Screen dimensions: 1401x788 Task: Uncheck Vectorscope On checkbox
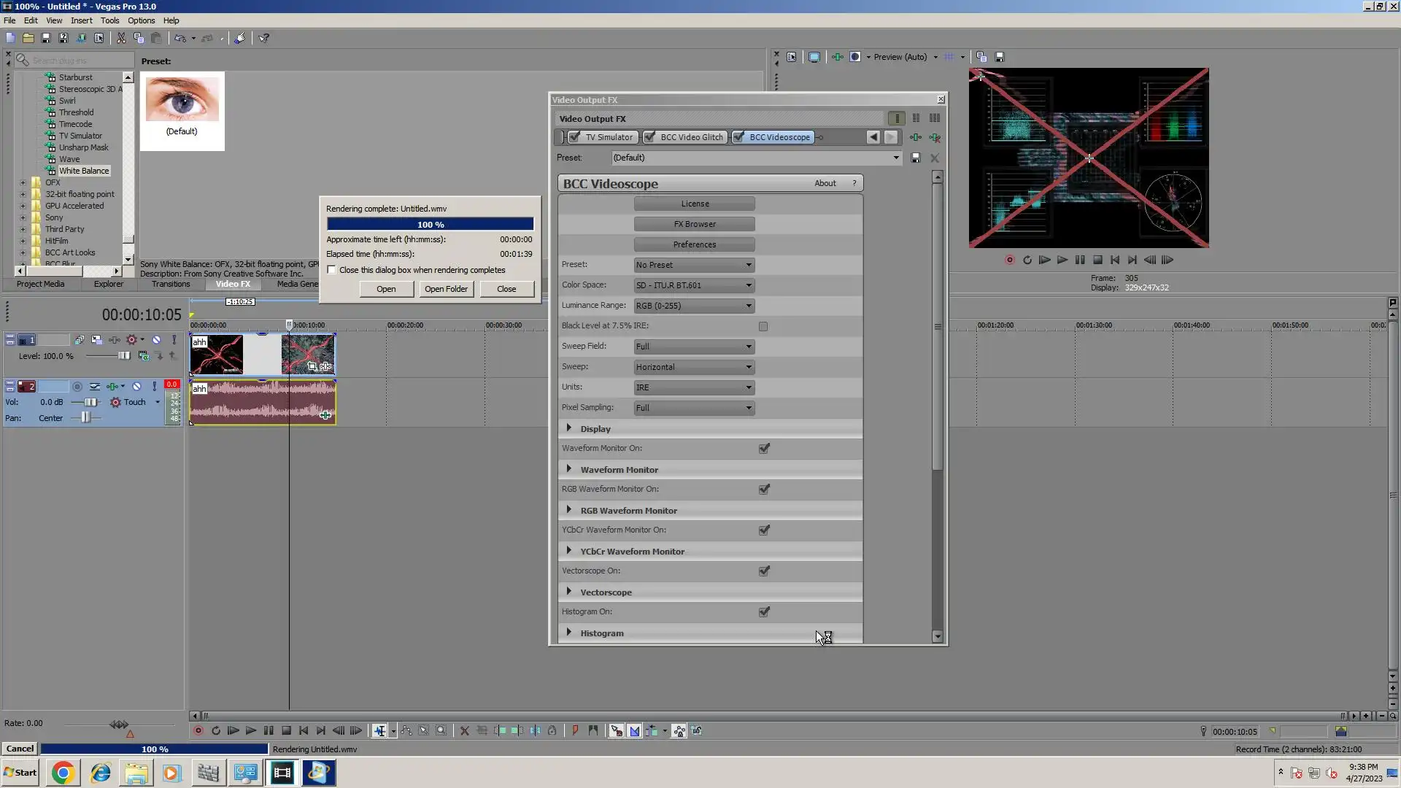[764, 571]
